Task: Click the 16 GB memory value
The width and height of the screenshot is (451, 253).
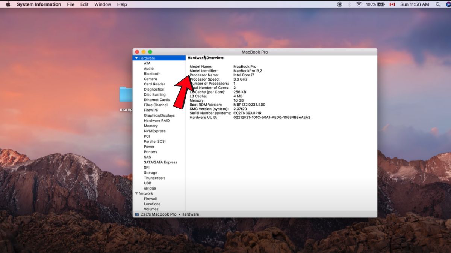Action: pyautogui.click(x=239, y=100)
